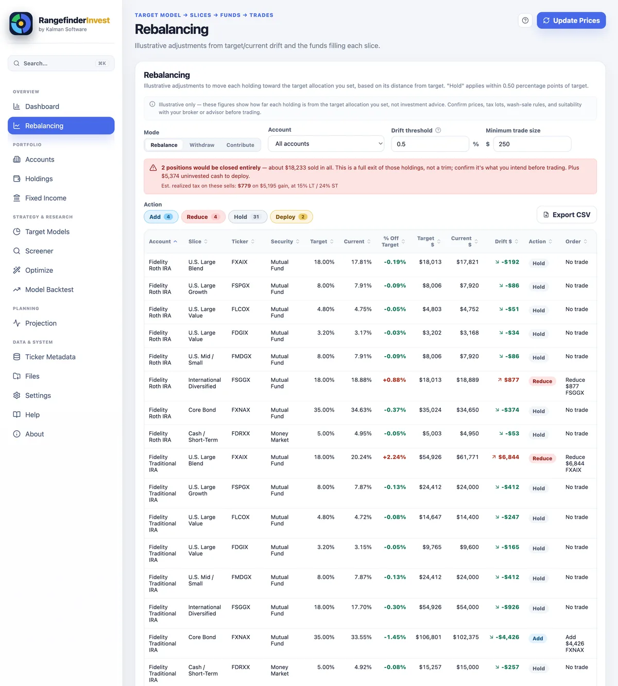618x686 pixels.
Task: Click the Minimum trade size input
Action: [532, 144]
